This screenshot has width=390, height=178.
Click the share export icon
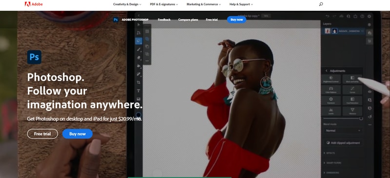[355, 16]
